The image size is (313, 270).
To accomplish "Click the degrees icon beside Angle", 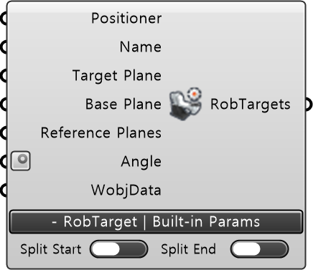I will coord(21,161).
